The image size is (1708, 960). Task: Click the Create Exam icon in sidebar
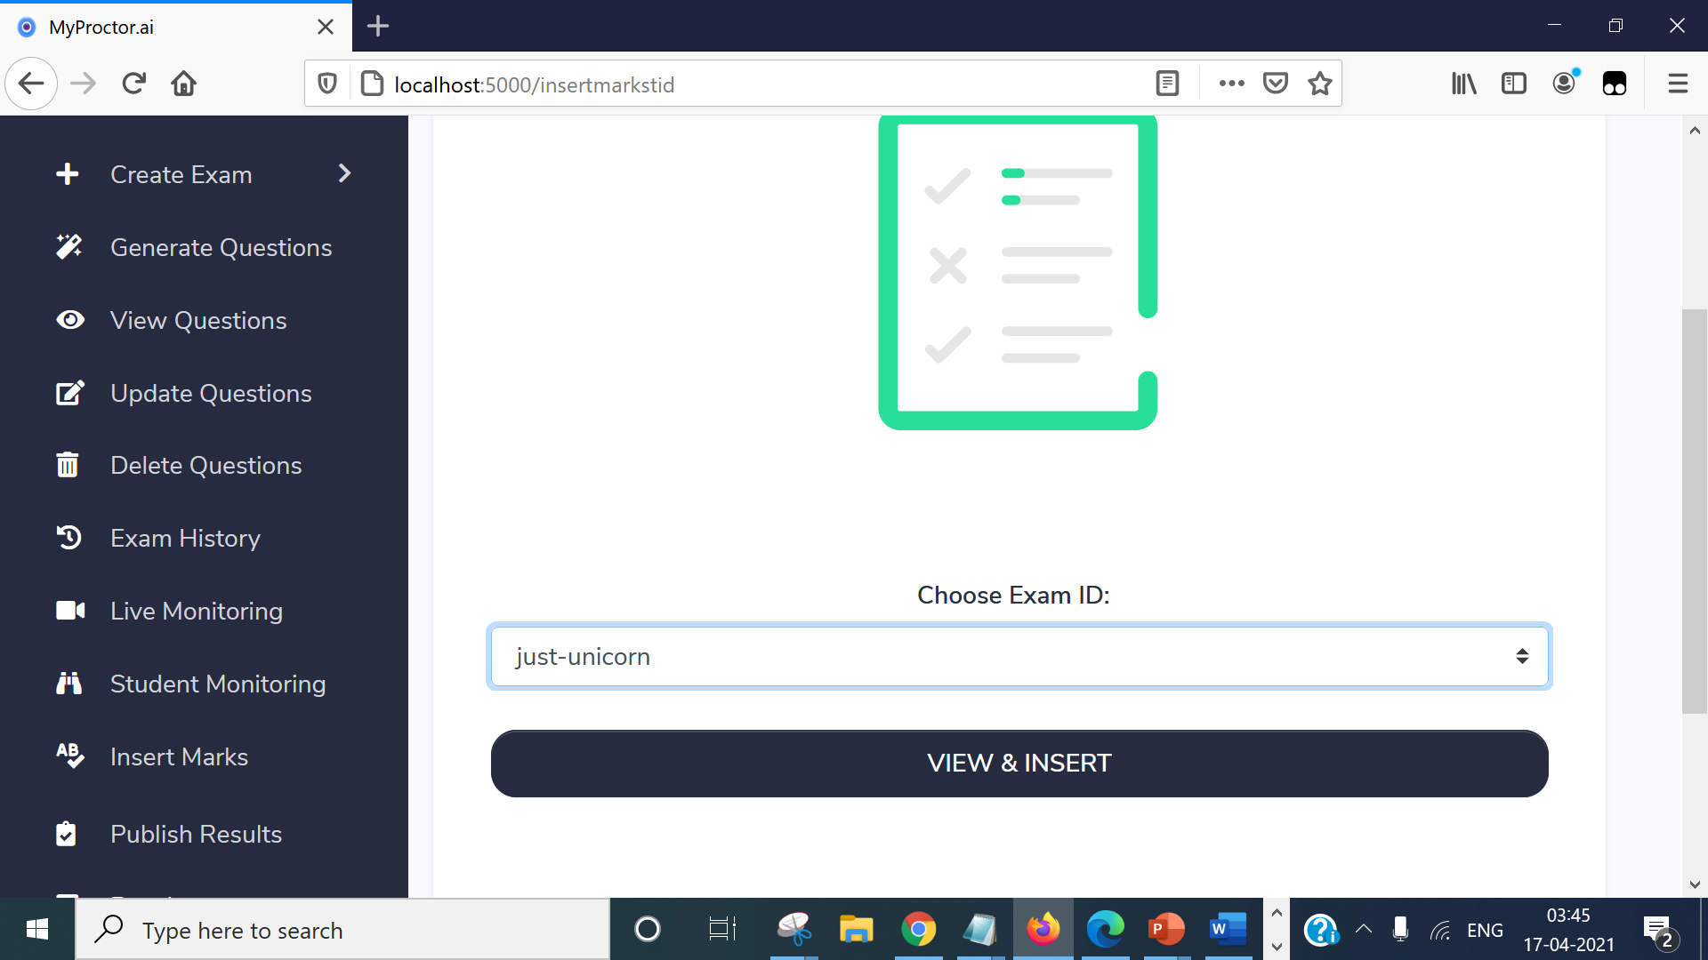tap(68, 173)
